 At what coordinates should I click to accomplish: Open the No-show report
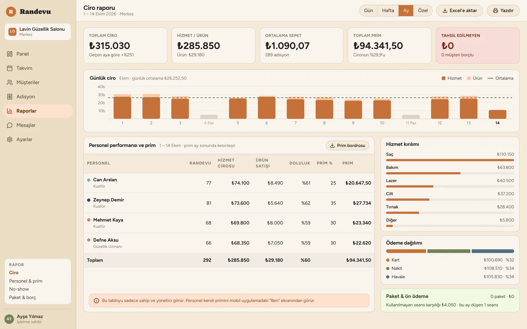(x=19, y=289)
